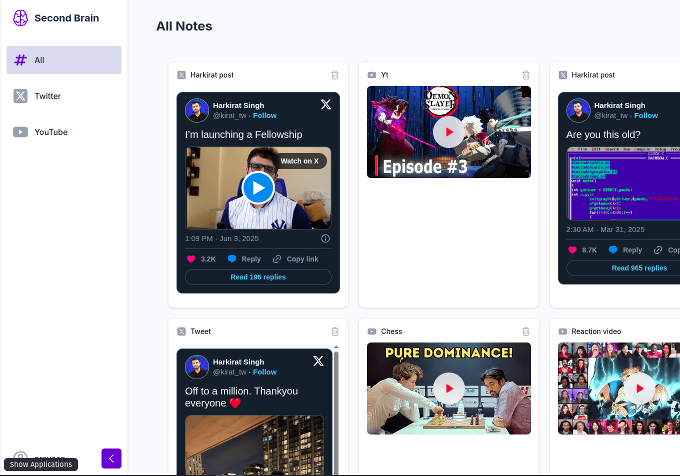Collapse the sidebar with purple chevron

click(111, 458)
